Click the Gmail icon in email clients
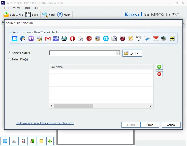 48,39
